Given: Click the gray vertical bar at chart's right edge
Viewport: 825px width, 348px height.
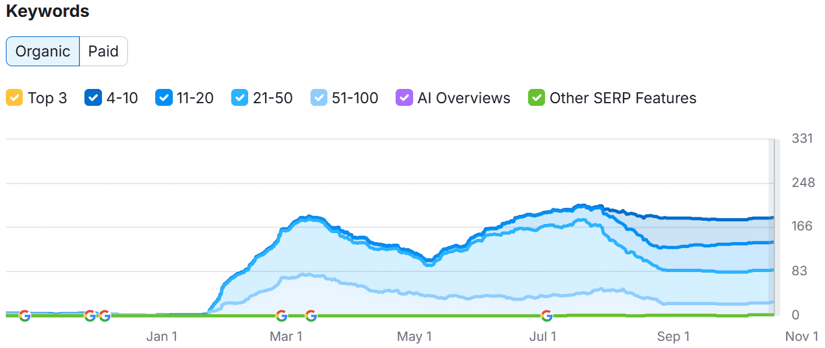Looking at the screenshot, I should 772,227.
